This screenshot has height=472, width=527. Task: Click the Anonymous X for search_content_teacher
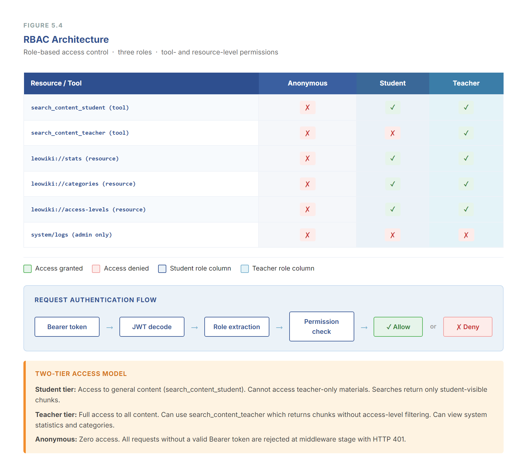click(x=307, y=133)
